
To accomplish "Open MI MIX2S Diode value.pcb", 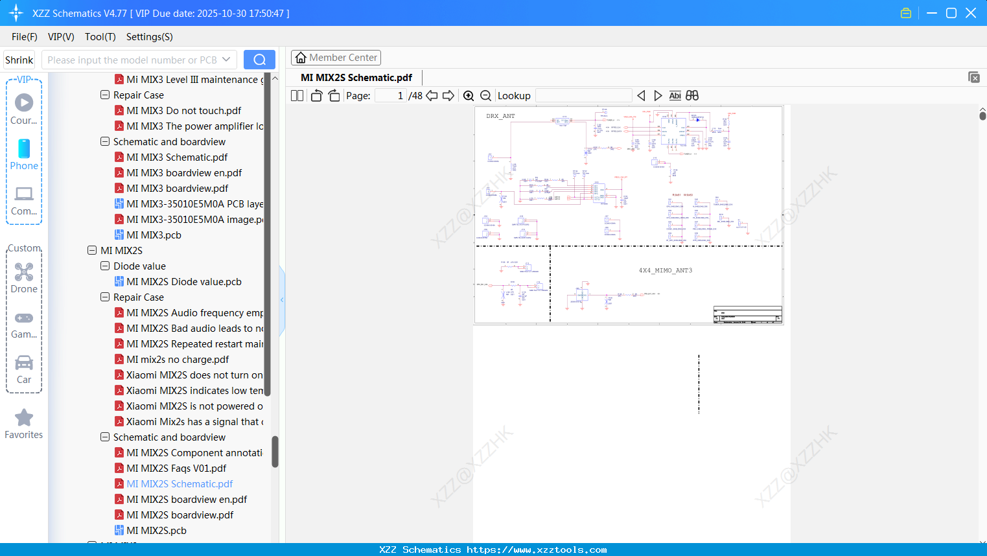I will coord(184,281).
